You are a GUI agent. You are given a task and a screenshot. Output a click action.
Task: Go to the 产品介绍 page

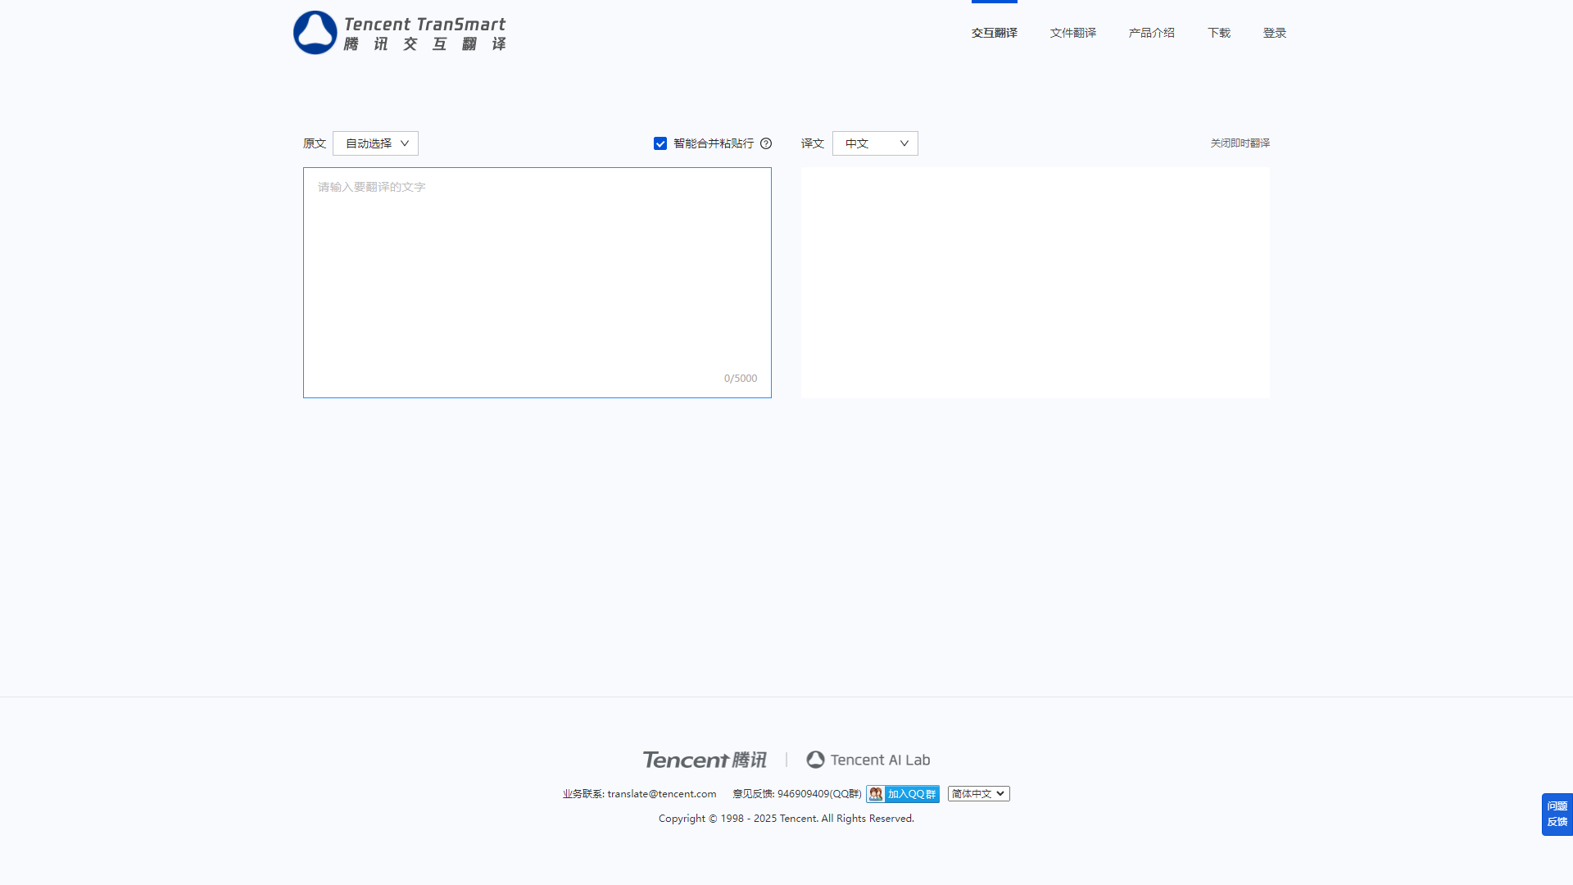pos(1151,33)
